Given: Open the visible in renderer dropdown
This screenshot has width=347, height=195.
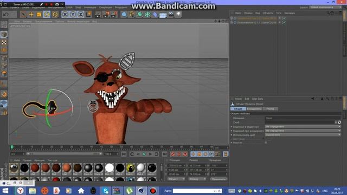Looking at the screenshot, I should [303, 131].
